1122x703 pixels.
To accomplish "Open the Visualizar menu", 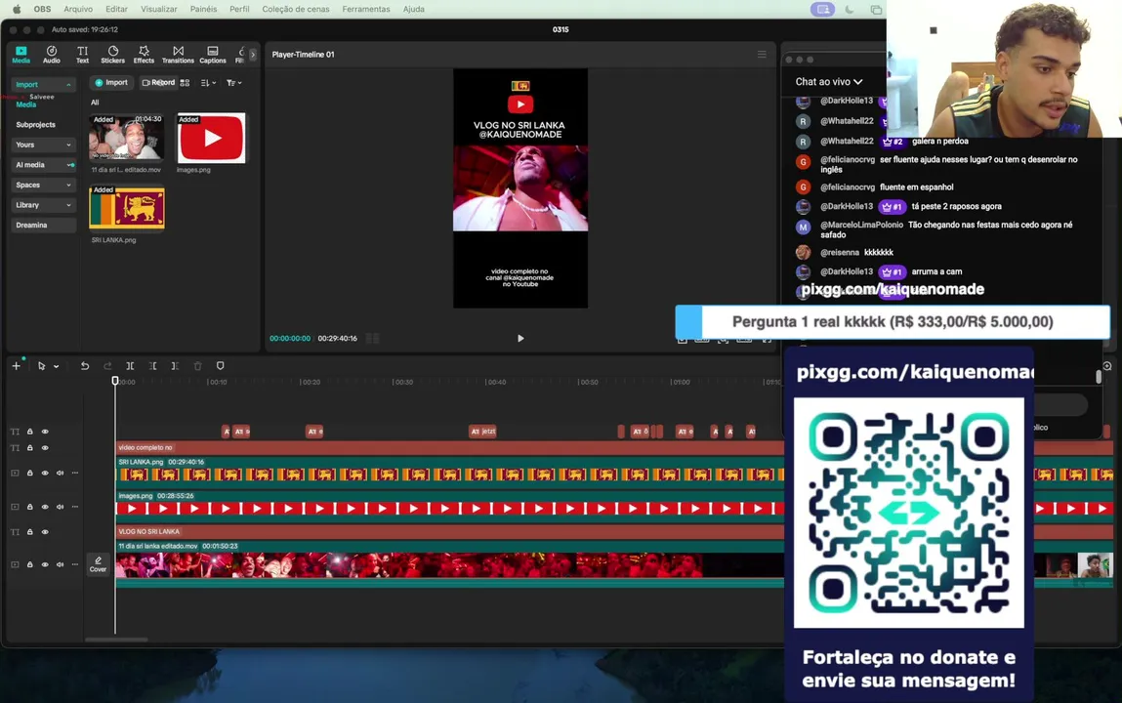I will tap(159, 10).
